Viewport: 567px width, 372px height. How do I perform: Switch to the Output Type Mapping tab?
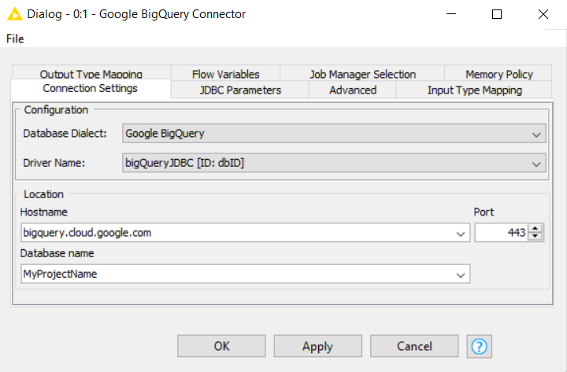pos(91,73)
